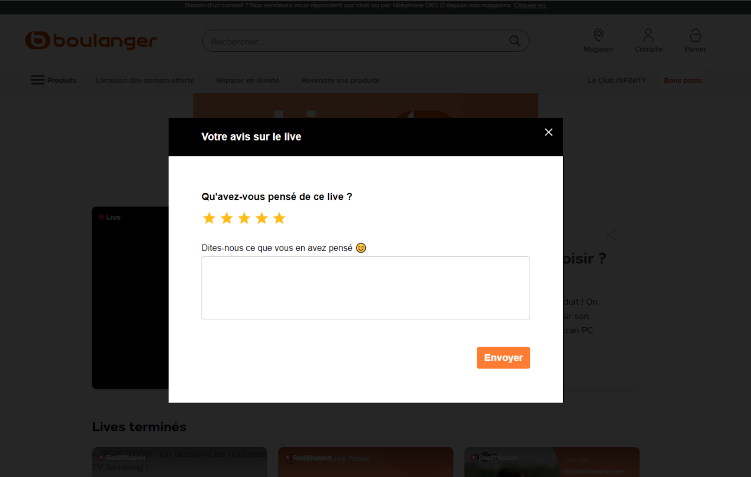Select the first rating star

pyautogui.click(x=209, y=218)
